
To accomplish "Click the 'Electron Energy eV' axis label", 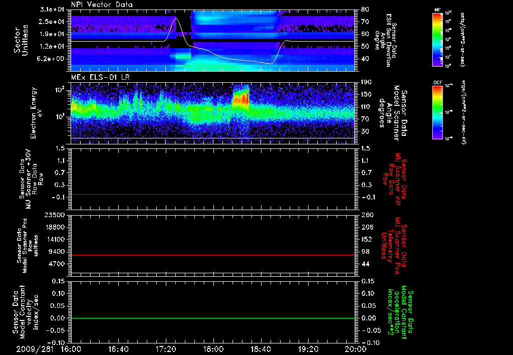I will (x=36, y=113).
